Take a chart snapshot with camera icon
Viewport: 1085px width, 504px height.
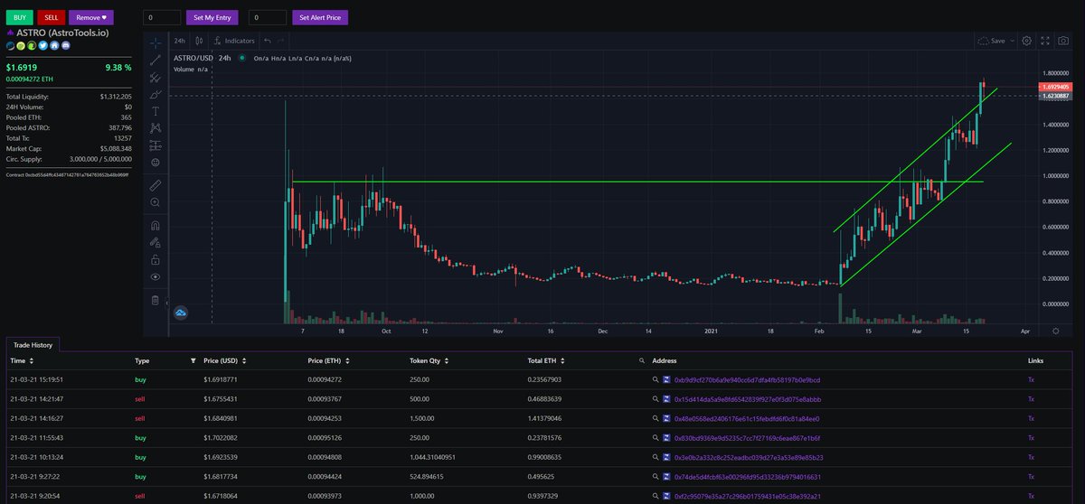click(x=1063, y=41)
